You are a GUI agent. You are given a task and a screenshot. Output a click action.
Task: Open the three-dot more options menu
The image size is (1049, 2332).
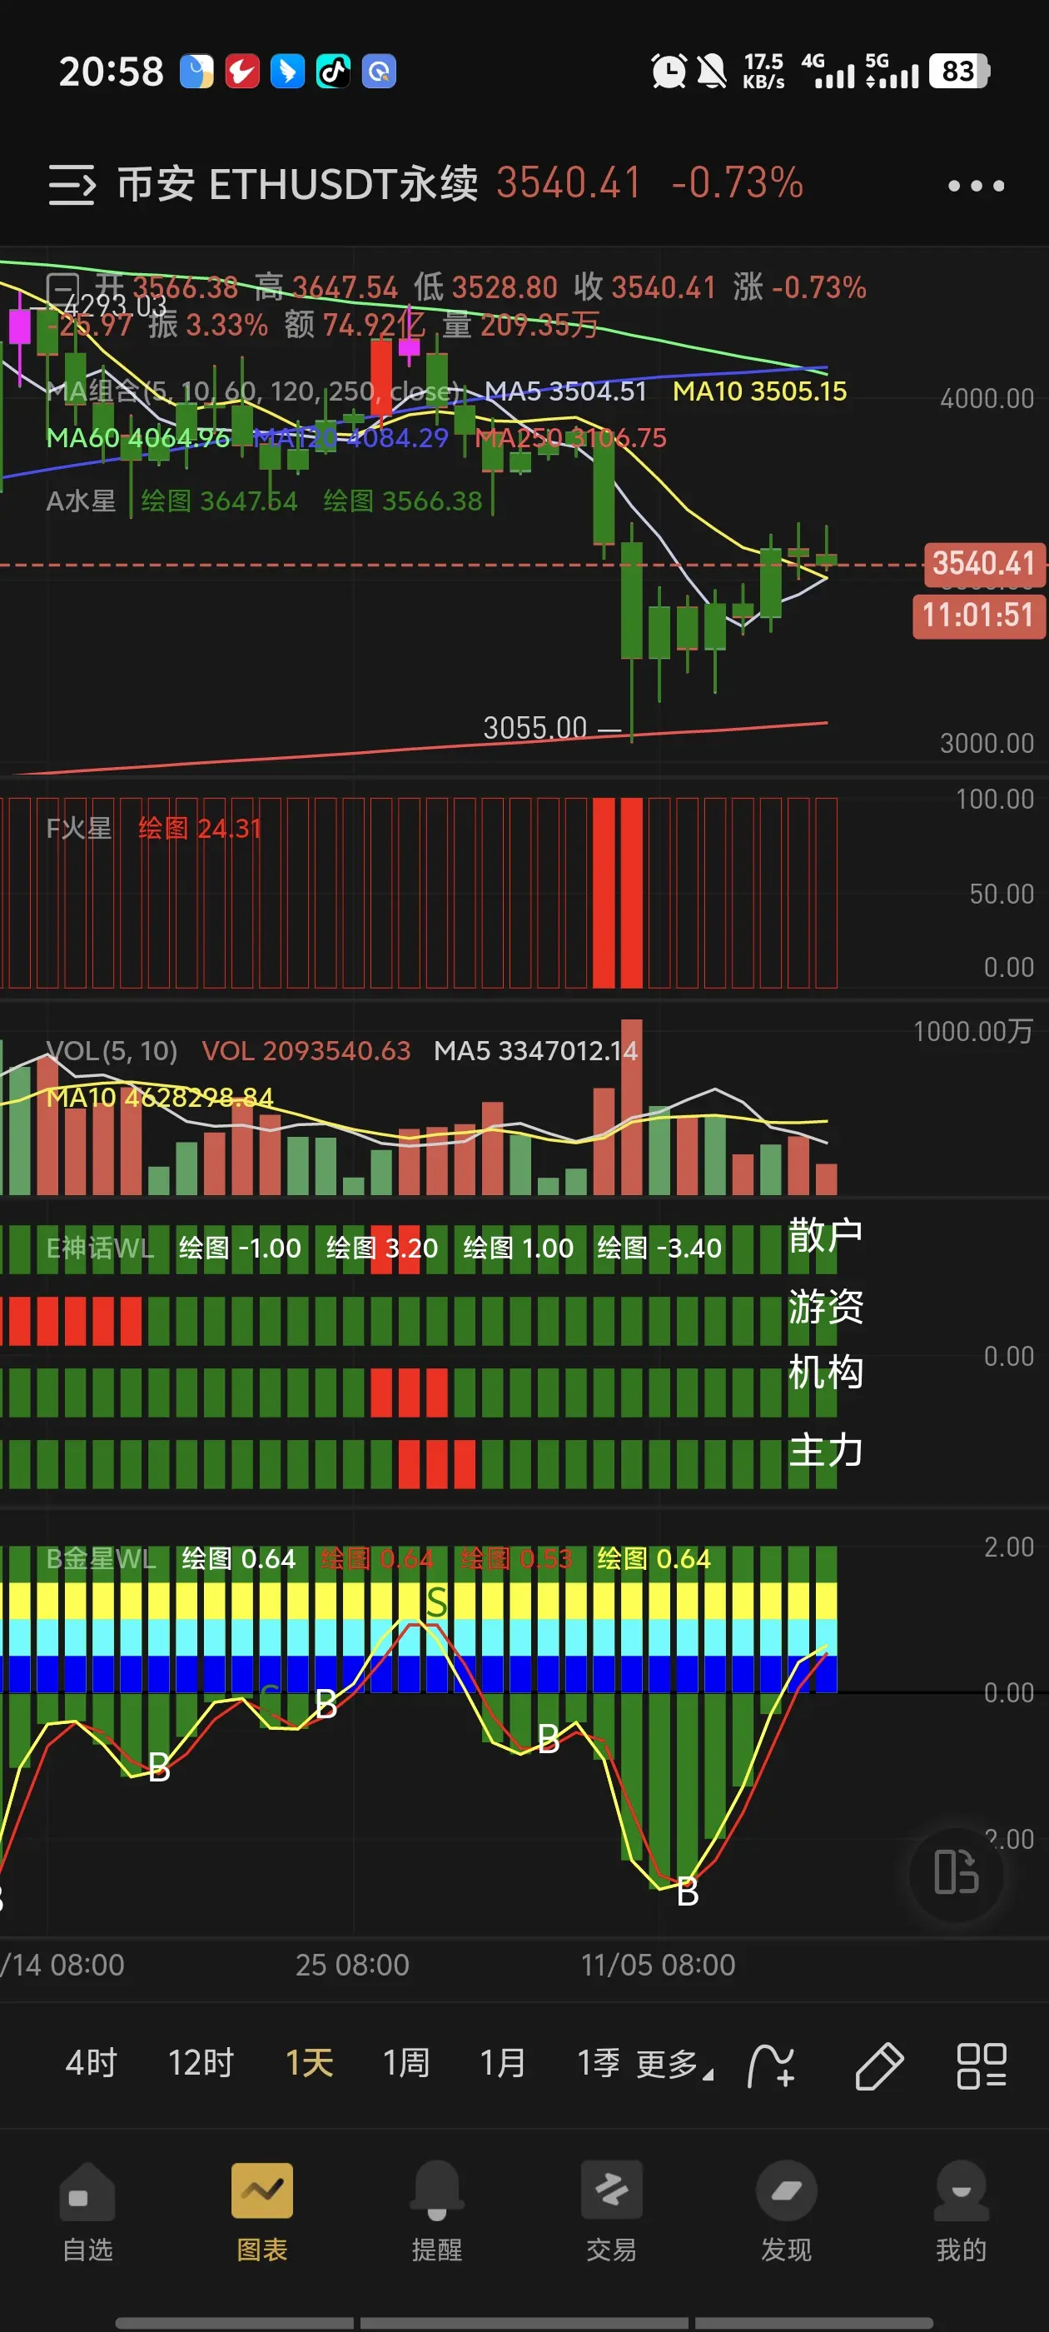point(975,186)
